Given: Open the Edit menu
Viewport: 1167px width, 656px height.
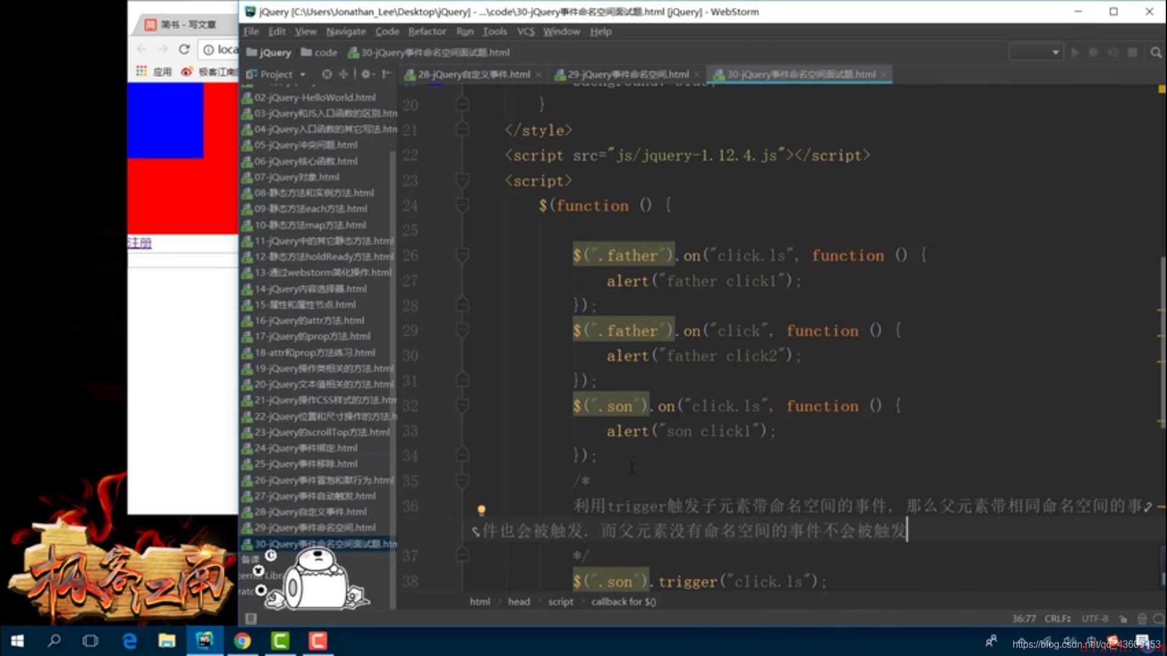Looking at the screenshot, I should (277, 32).
